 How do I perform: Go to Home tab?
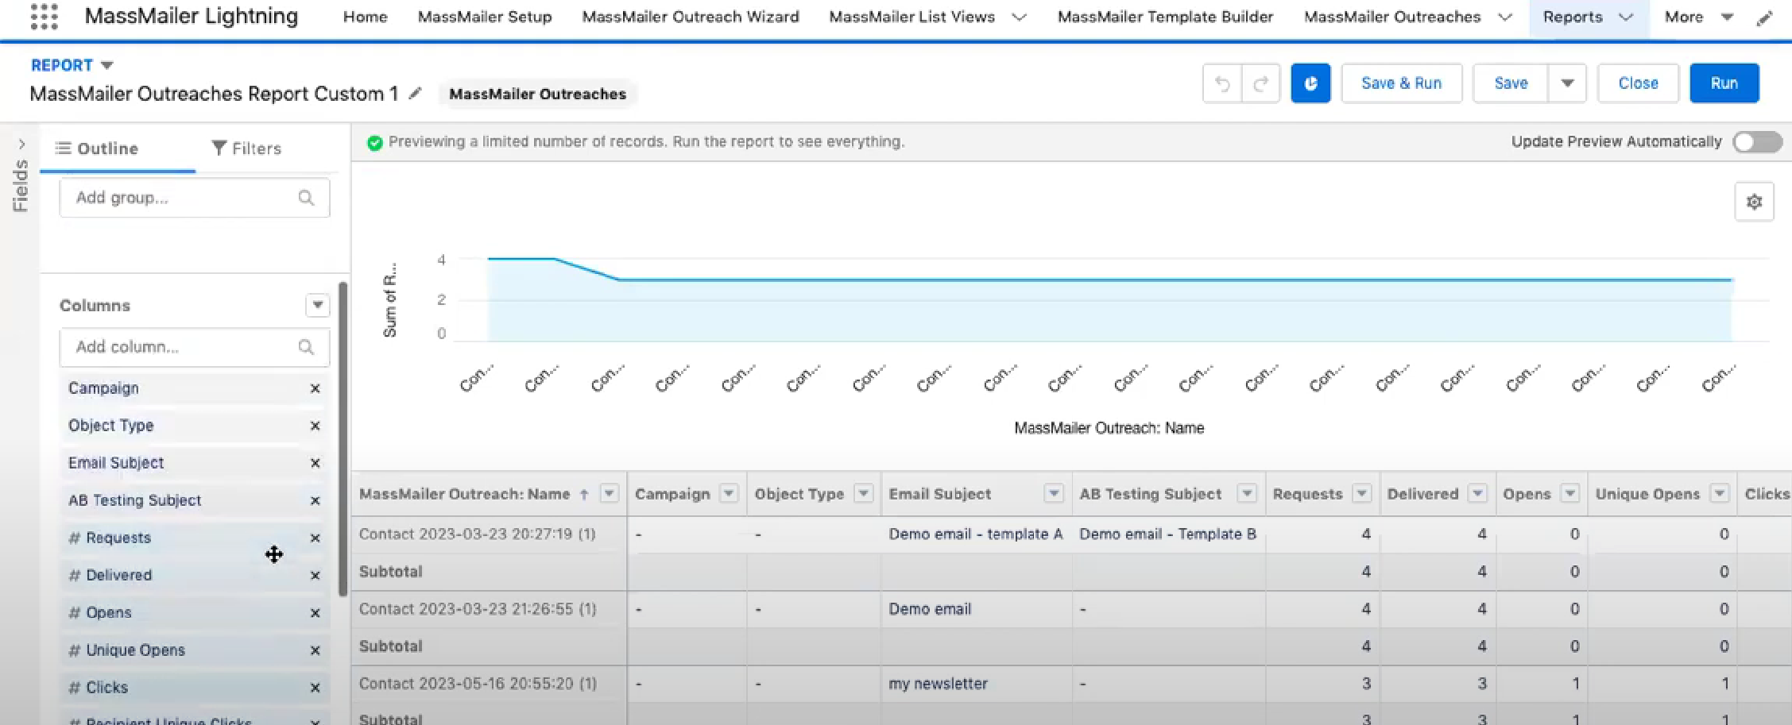coord(366,17)
